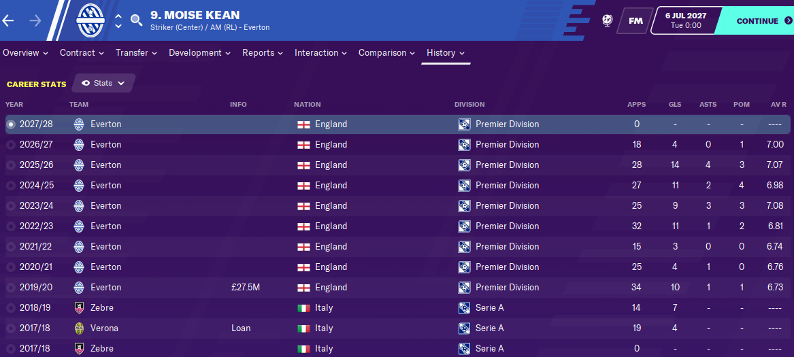Open the History tab
This screenshot has height=357, width=794.
pos(446,52)
